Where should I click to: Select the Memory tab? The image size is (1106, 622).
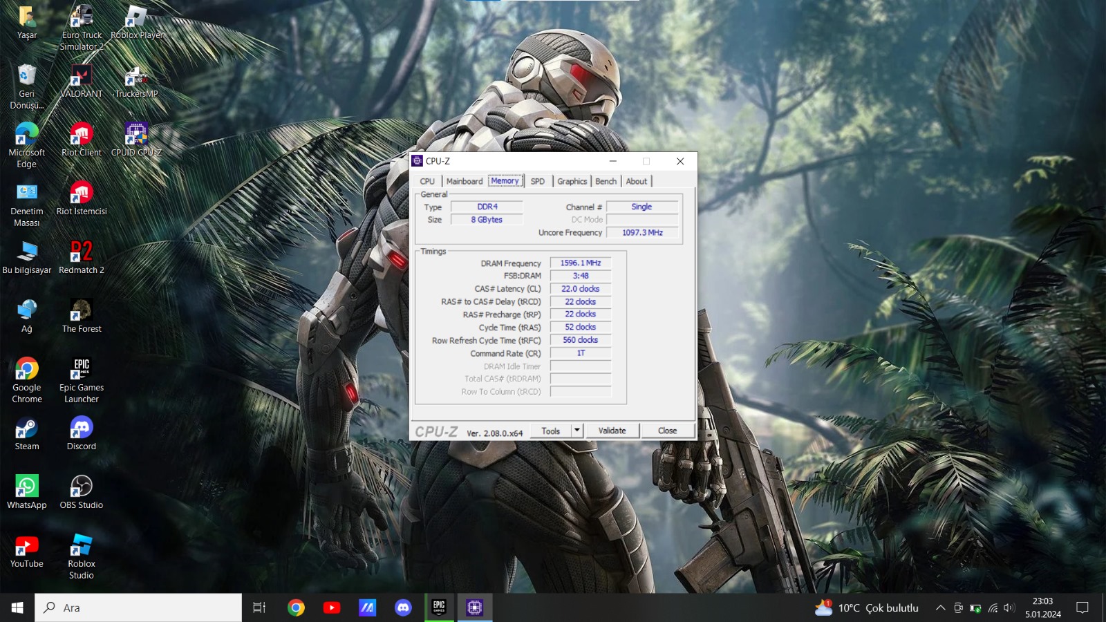click(x=505, y=181)
